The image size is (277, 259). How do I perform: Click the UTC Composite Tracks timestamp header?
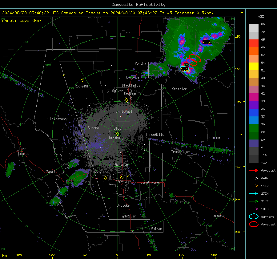108,13
